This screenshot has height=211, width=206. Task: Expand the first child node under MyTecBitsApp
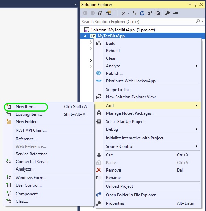pyautogui.click(x=91, y=42)
